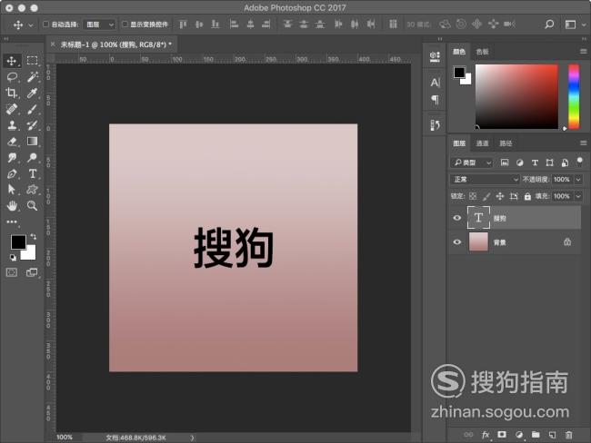The image size is (591, 443).
Task: Create new adjustment layer
Action: point(519,435)
